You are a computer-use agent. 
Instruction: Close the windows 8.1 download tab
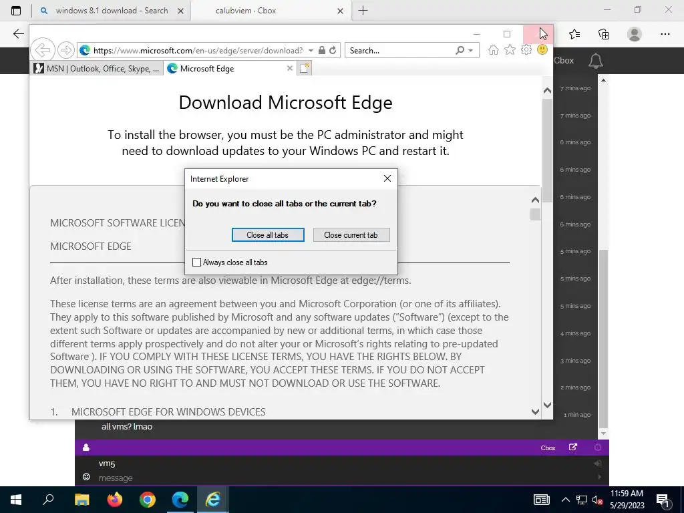[180, 11]
